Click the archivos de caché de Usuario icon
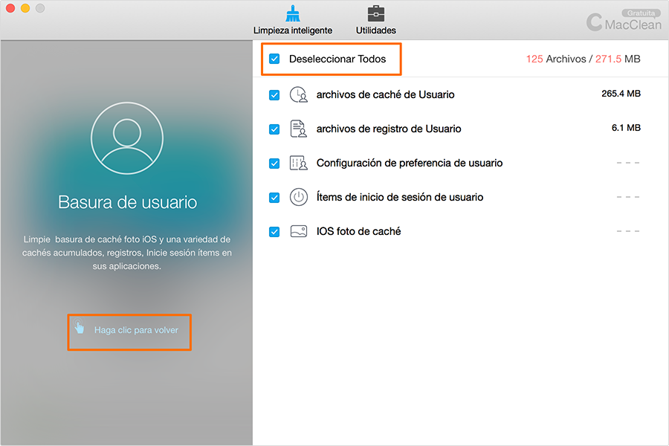 [x=297, y=94]
